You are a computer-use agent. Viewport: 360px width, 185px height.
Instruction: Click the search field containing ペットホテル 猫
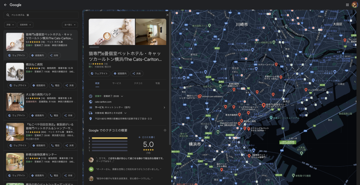coord(41,15)
